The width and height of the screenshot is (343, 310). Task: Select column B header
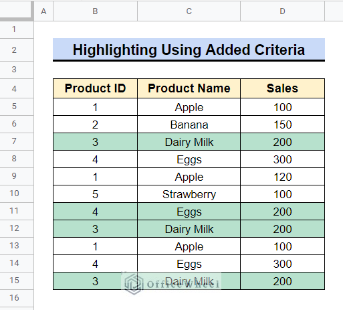coord(95,11)
